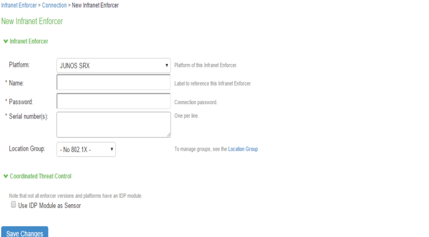Click the Serial number(s) text area
The height and width of the screenshot is (237, 429).
click(x=113, y=125)
